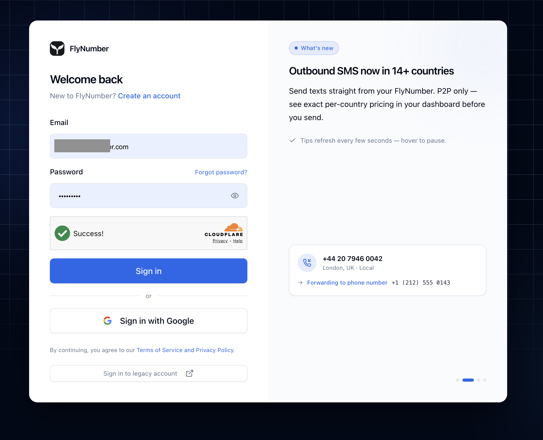The image size is (543, 440).
Task: Open the Forgot password? link
Action: click(221, 172)
